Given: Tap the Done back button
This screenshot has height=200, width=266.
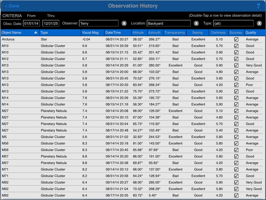Looking at the screenshot, I should click(x=12, y=6).
